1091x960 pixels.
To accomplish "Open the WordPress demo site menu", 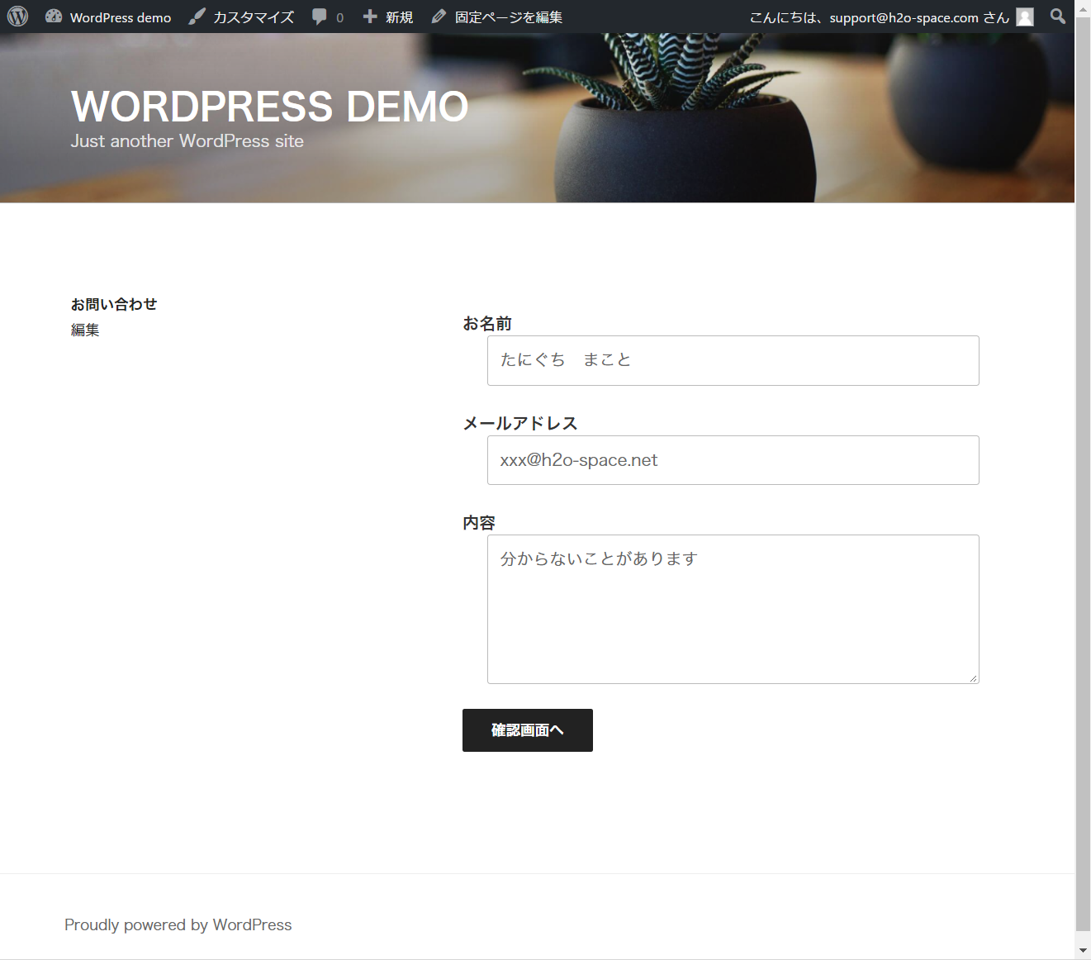I will click(x=120, y=17).
